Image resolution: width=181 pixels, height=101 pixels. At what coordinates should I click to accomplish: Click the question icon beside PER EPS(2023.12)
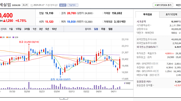click(157, 64)
